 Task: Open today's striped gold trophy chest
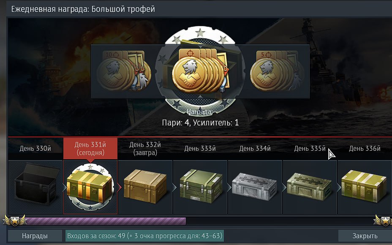(x=90, y=187)
